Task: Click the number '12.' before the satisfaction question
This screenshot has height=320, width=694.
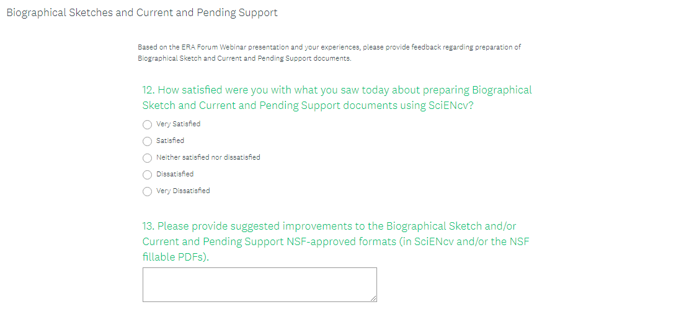Action: [148, 90]
